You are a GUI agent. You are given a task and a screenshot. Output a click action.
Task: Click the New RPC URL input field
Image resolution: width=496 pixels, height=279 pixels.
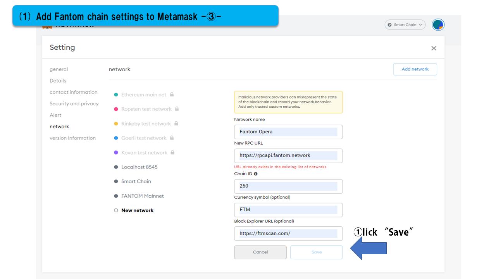pyautogui.click(x=288, y=156)
